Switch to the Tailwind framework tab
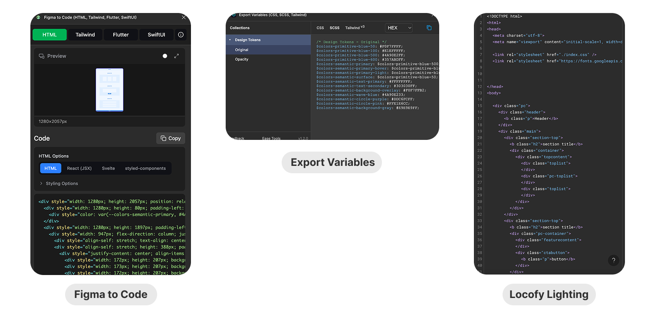Screen dimensions: 651x314 [x=85, y=35]
